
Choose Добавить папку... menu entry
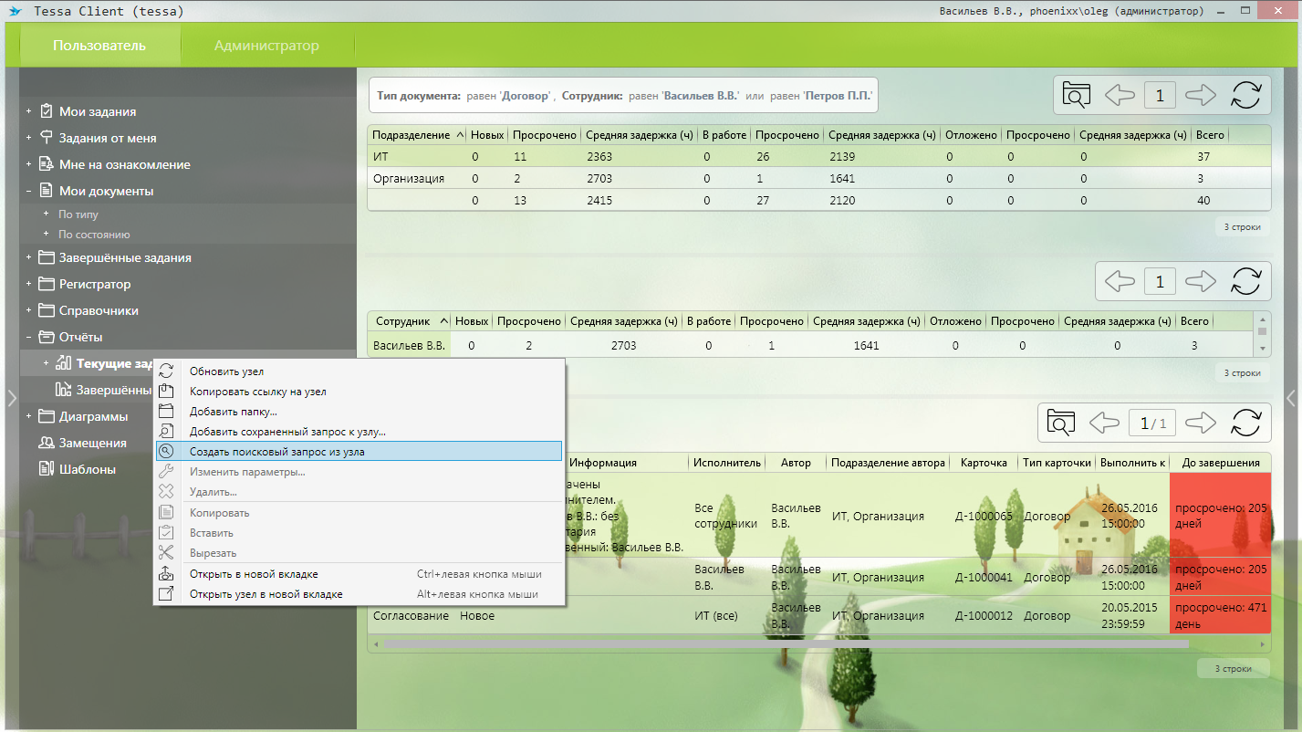pyautogui.click(x=359, y=411)
